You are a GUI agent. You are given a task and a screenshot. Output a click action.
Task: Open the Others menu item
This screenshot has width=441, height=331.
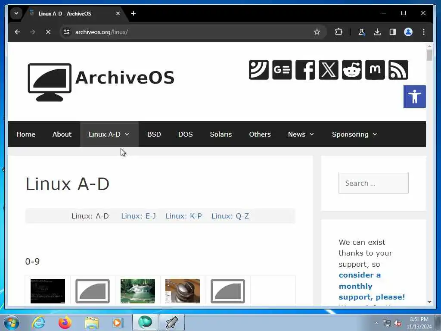click(x=260, y=134)
